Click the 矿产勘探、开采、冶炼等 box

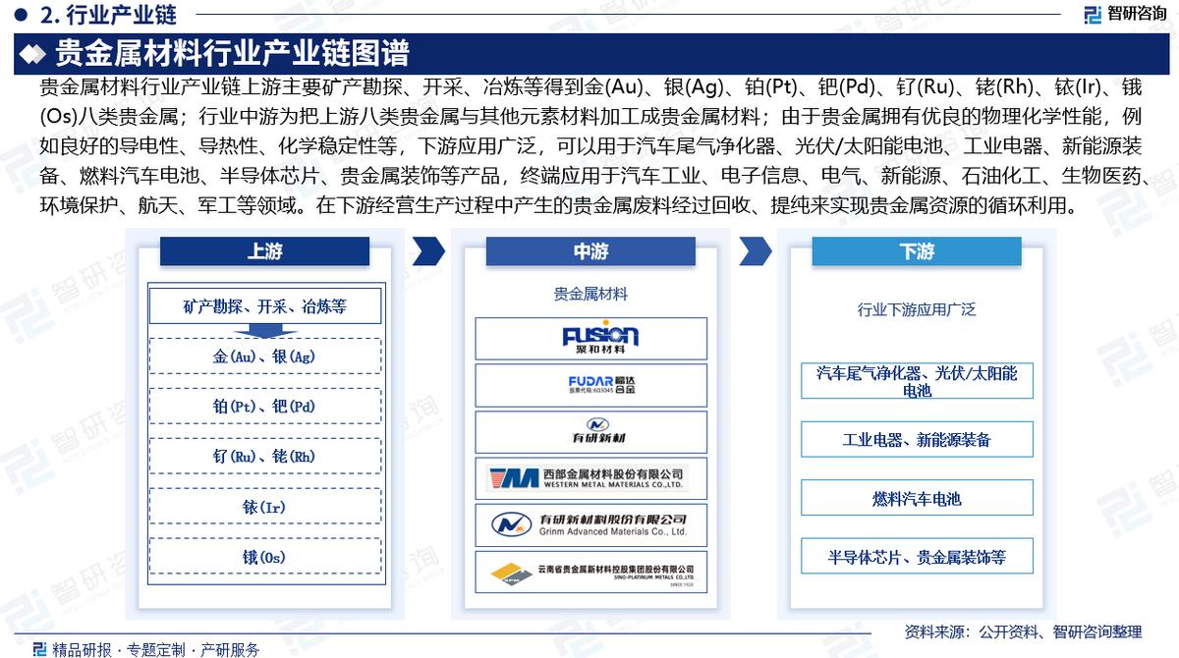pyautogui.click(x=264, y=305)
